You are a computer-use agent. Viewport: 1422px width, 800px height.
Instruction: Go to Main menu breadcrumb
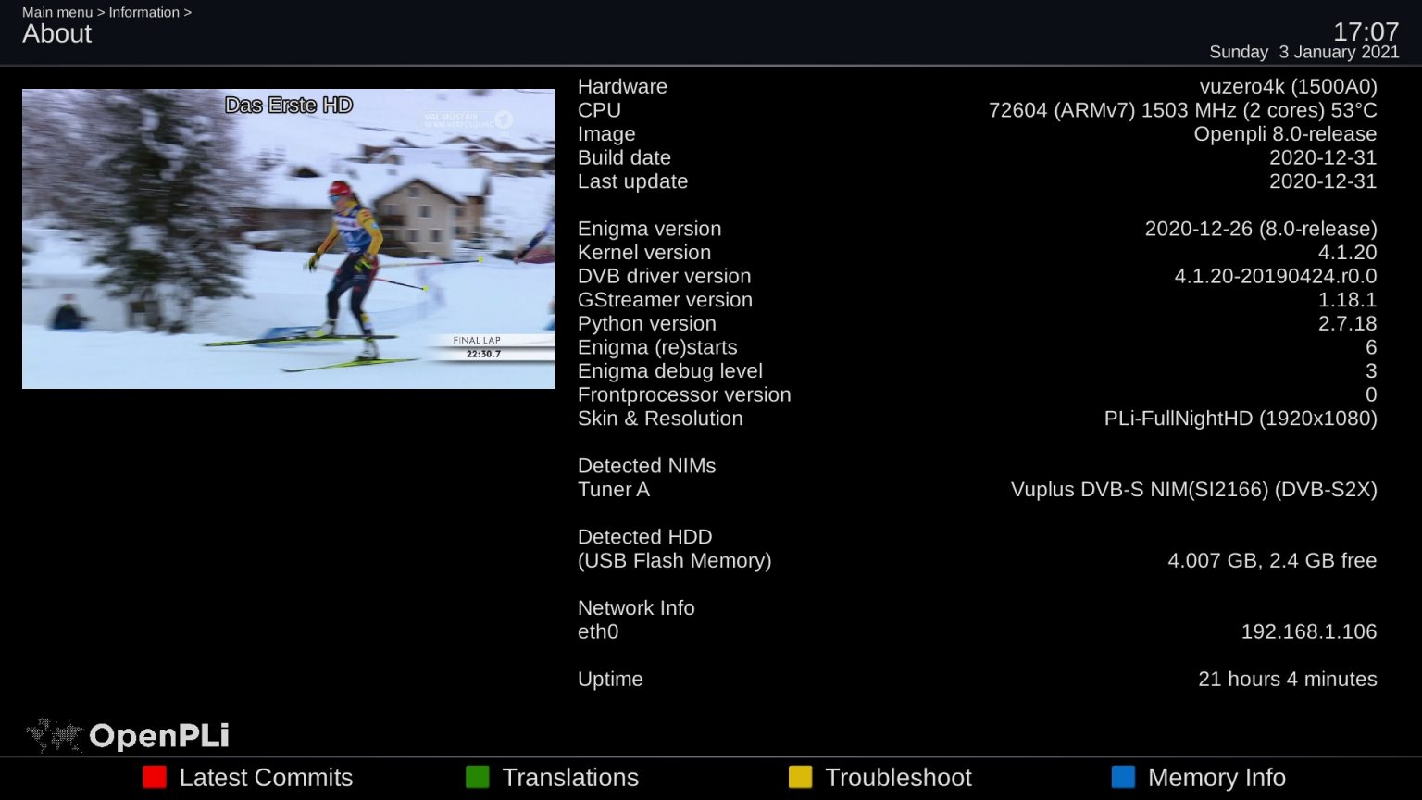tap(57, 12)
